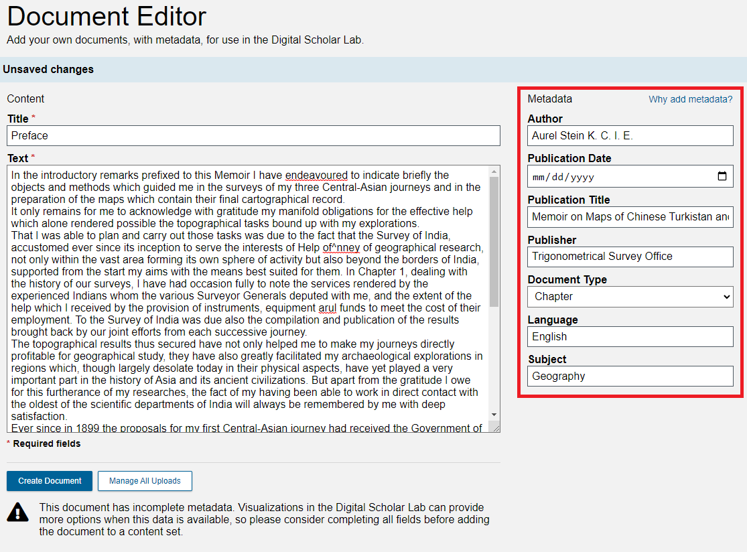The height and width of the screenshot is (552, 747).
Task: Click the Language field containing English
Action: 630,336
